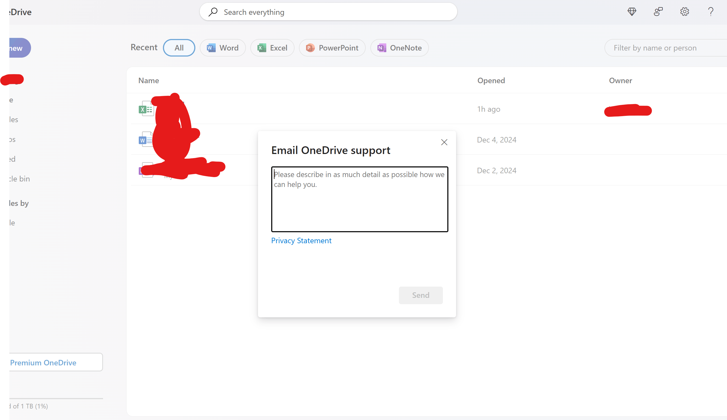Filter recent files by Excel
This screenshot has height=420, width=727.
272,48
